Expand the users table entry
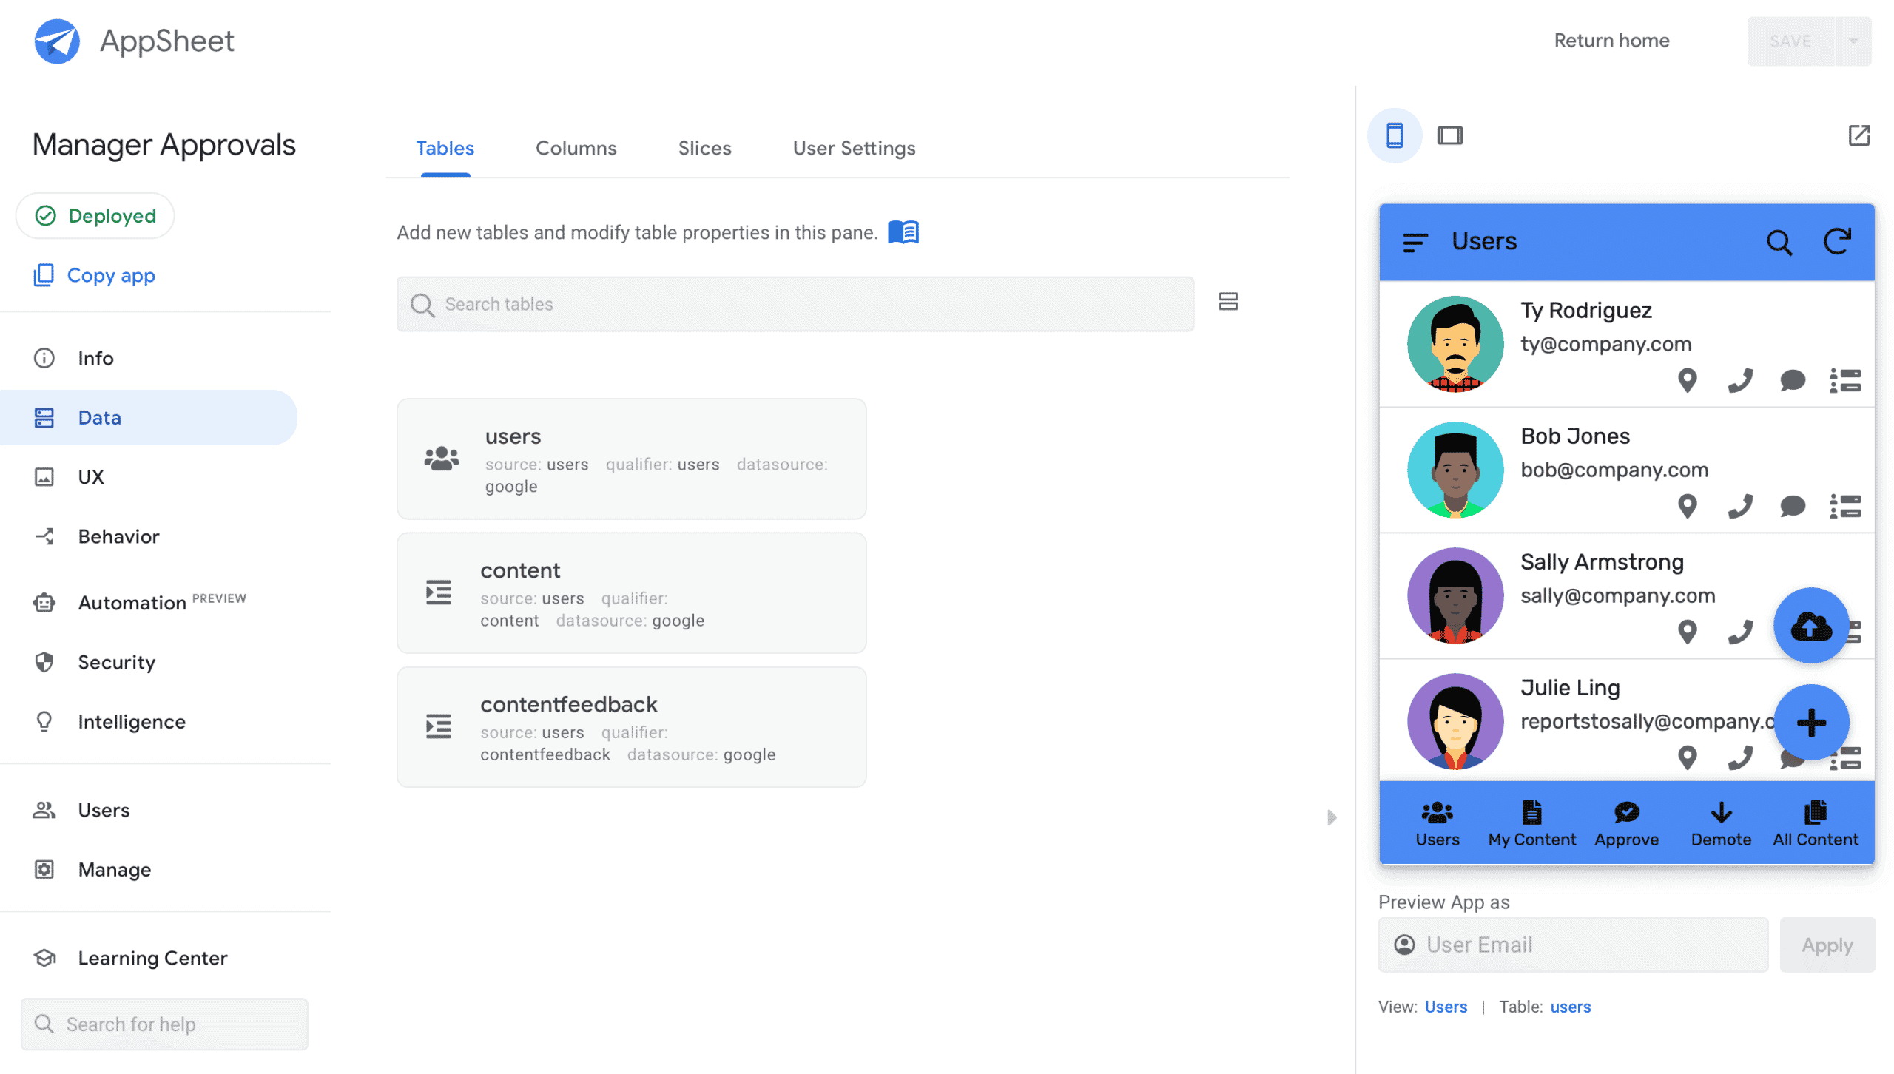This screenshot has width=1894, height=1074. pyautogui.click(x=630, y=459)
